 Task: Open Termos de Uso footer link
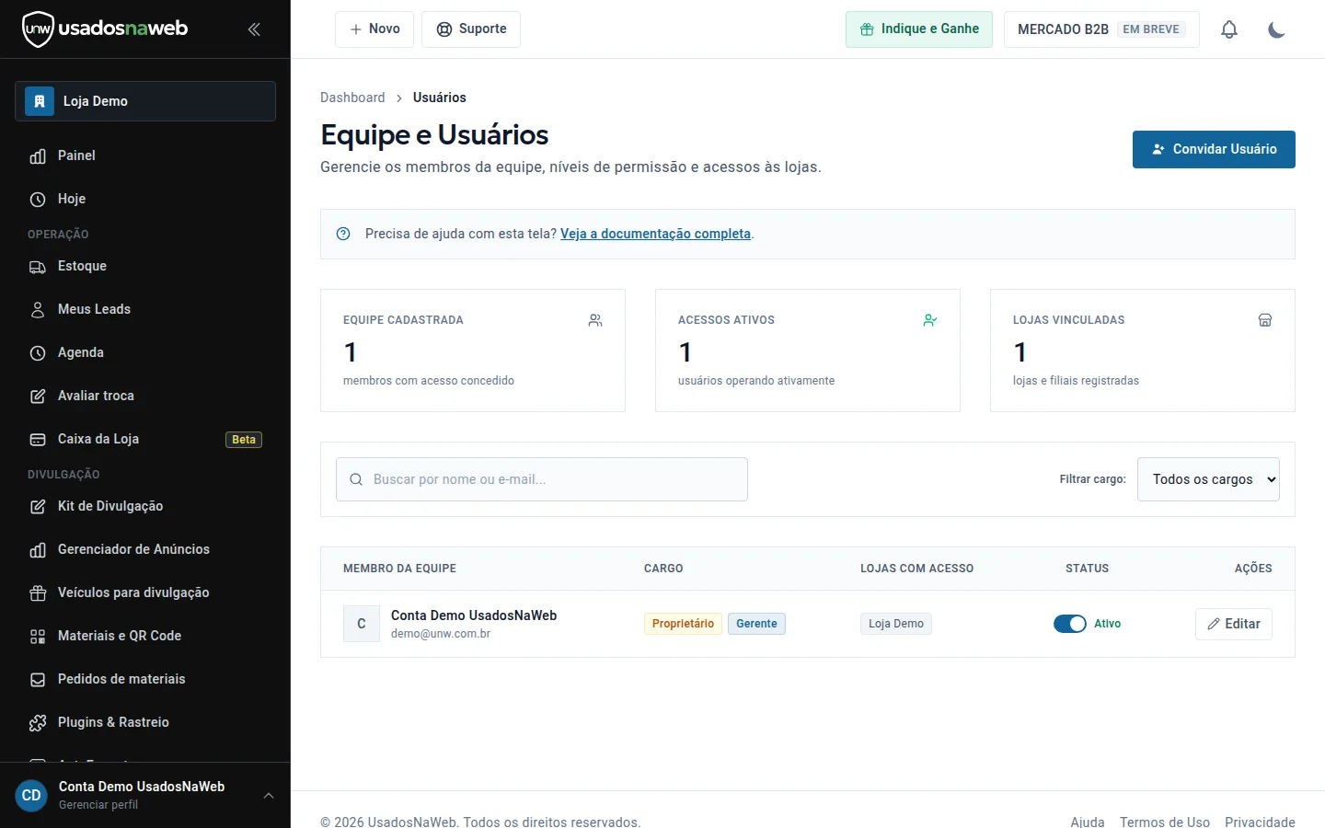1165,822
